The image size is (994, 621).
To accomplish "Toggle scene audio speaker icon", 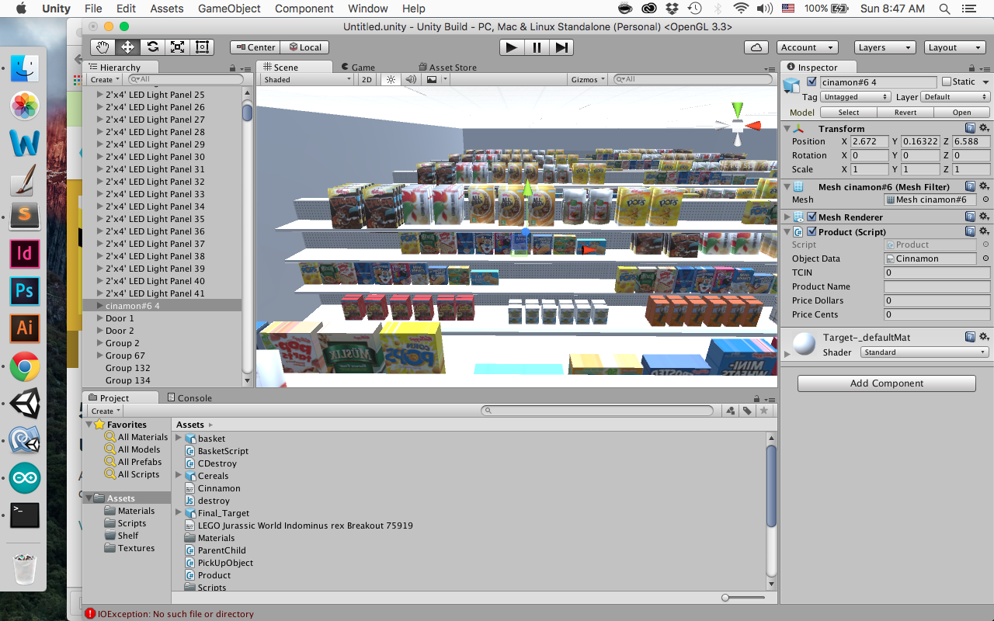I will (411, 79).
